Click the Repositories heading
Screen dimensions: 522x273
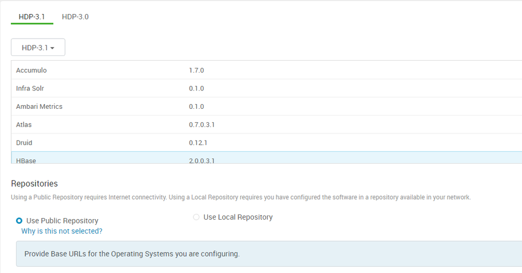coord(35,184)
